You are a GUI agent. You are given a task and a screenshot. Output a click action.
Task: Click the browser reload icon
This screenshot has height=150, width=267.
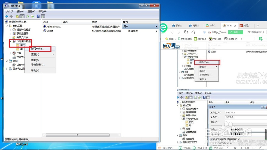[186, 32]
